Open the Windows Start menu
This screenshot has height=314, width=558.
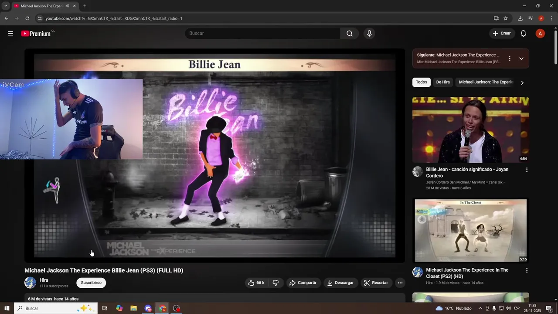coord(7,308)
